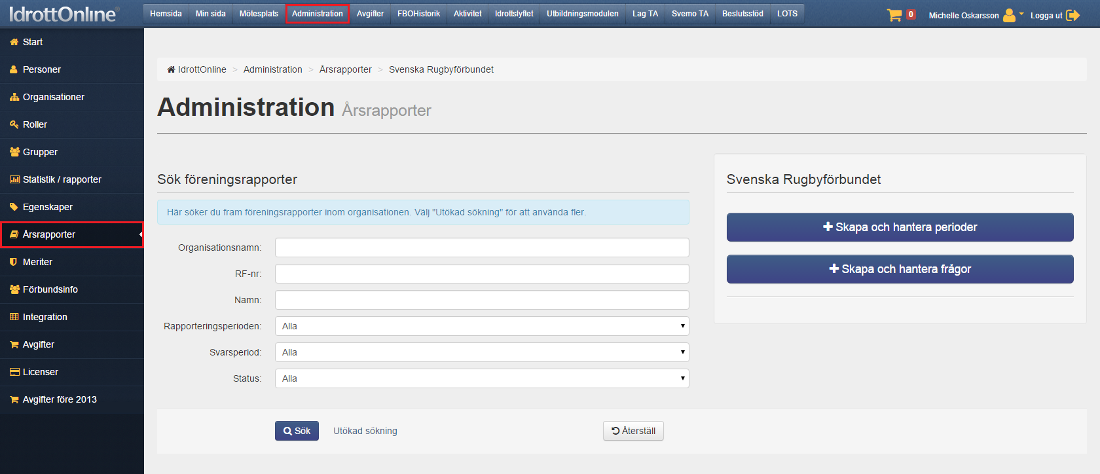Open the Hemsida tab
Screen dimensions: 1100x474
pos(166,14)
